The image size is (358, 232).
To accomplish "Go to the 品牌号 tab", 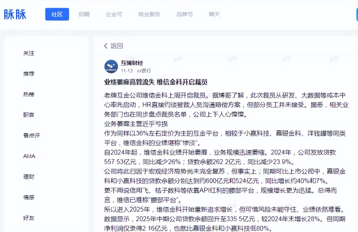I will [185, 14].
